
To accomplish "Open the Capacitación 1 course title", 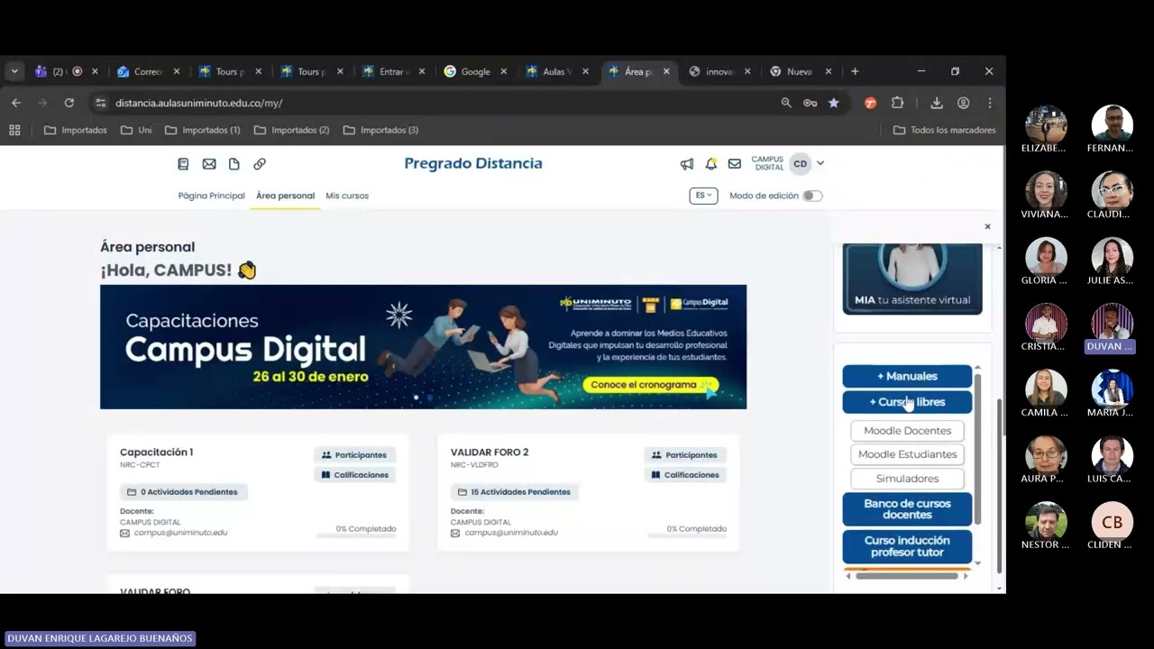I will coord(156,452).
